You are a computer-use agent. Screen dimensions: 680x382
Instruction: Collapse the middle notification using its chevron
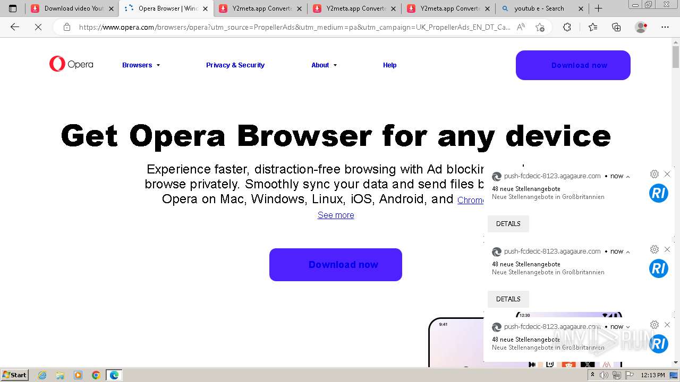click(628, 252)
